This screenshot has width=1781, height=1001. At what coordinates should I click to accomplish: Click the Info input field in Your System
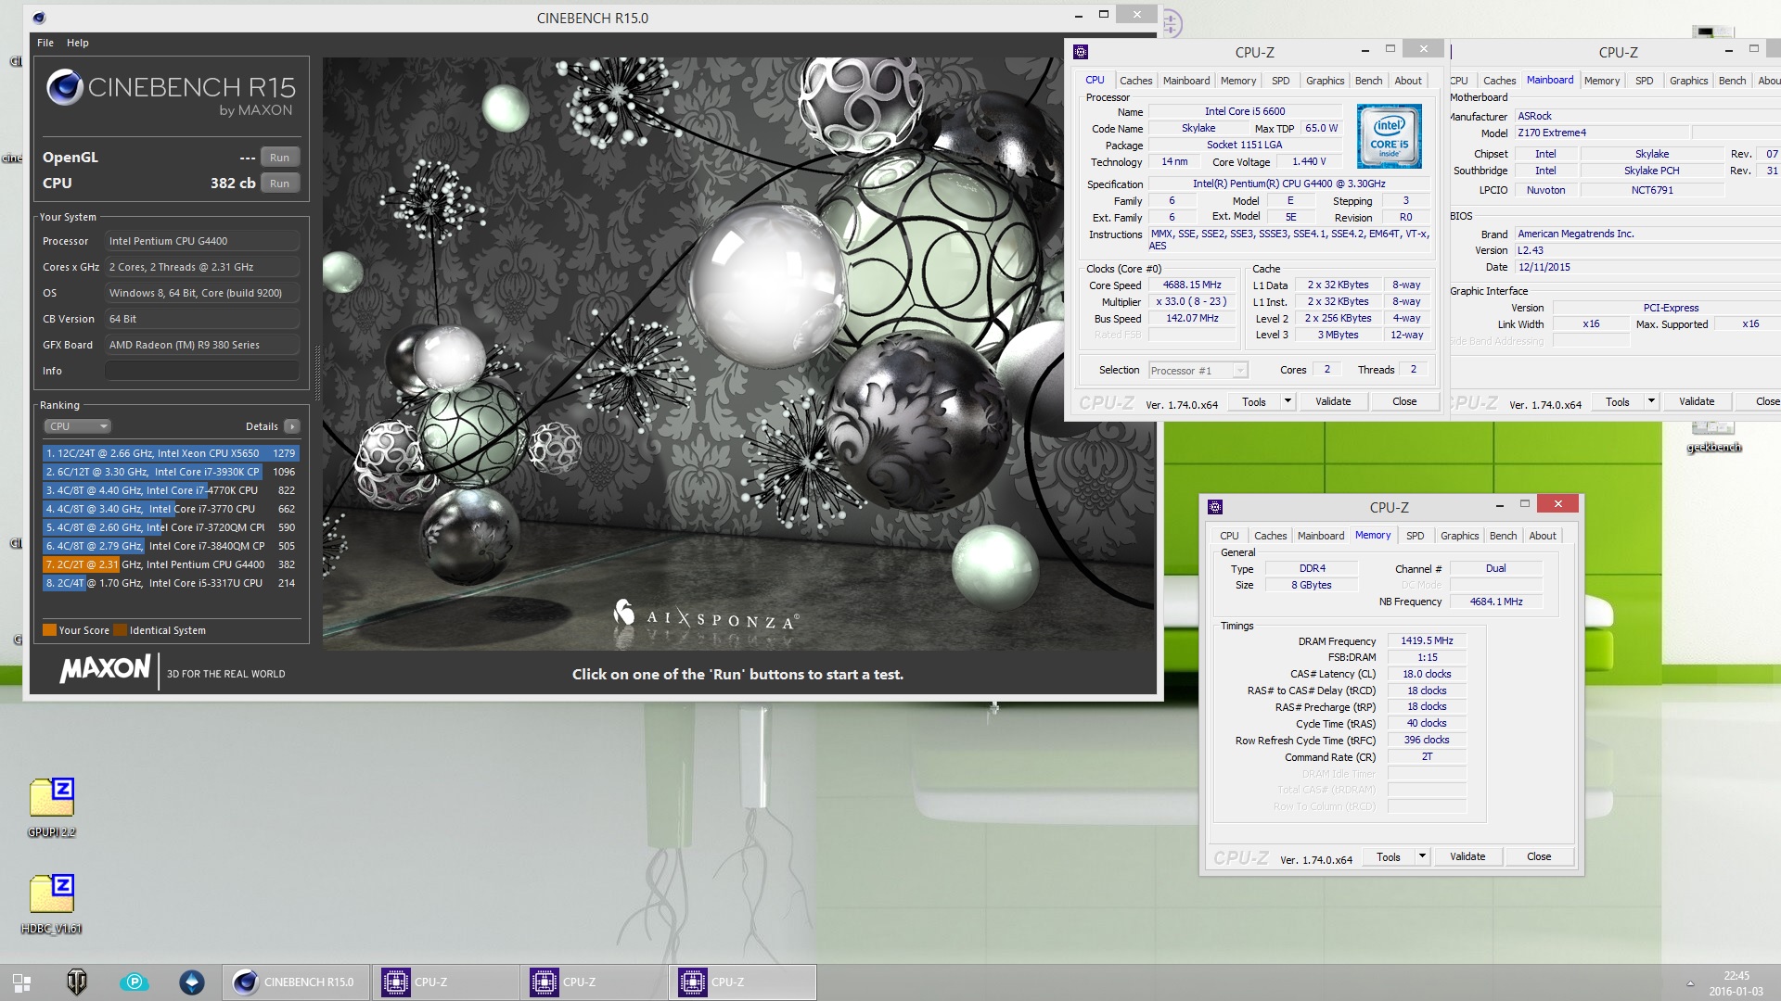(201, 371)
